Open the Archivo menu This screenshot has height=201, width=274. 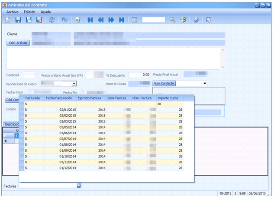[13, 12]
